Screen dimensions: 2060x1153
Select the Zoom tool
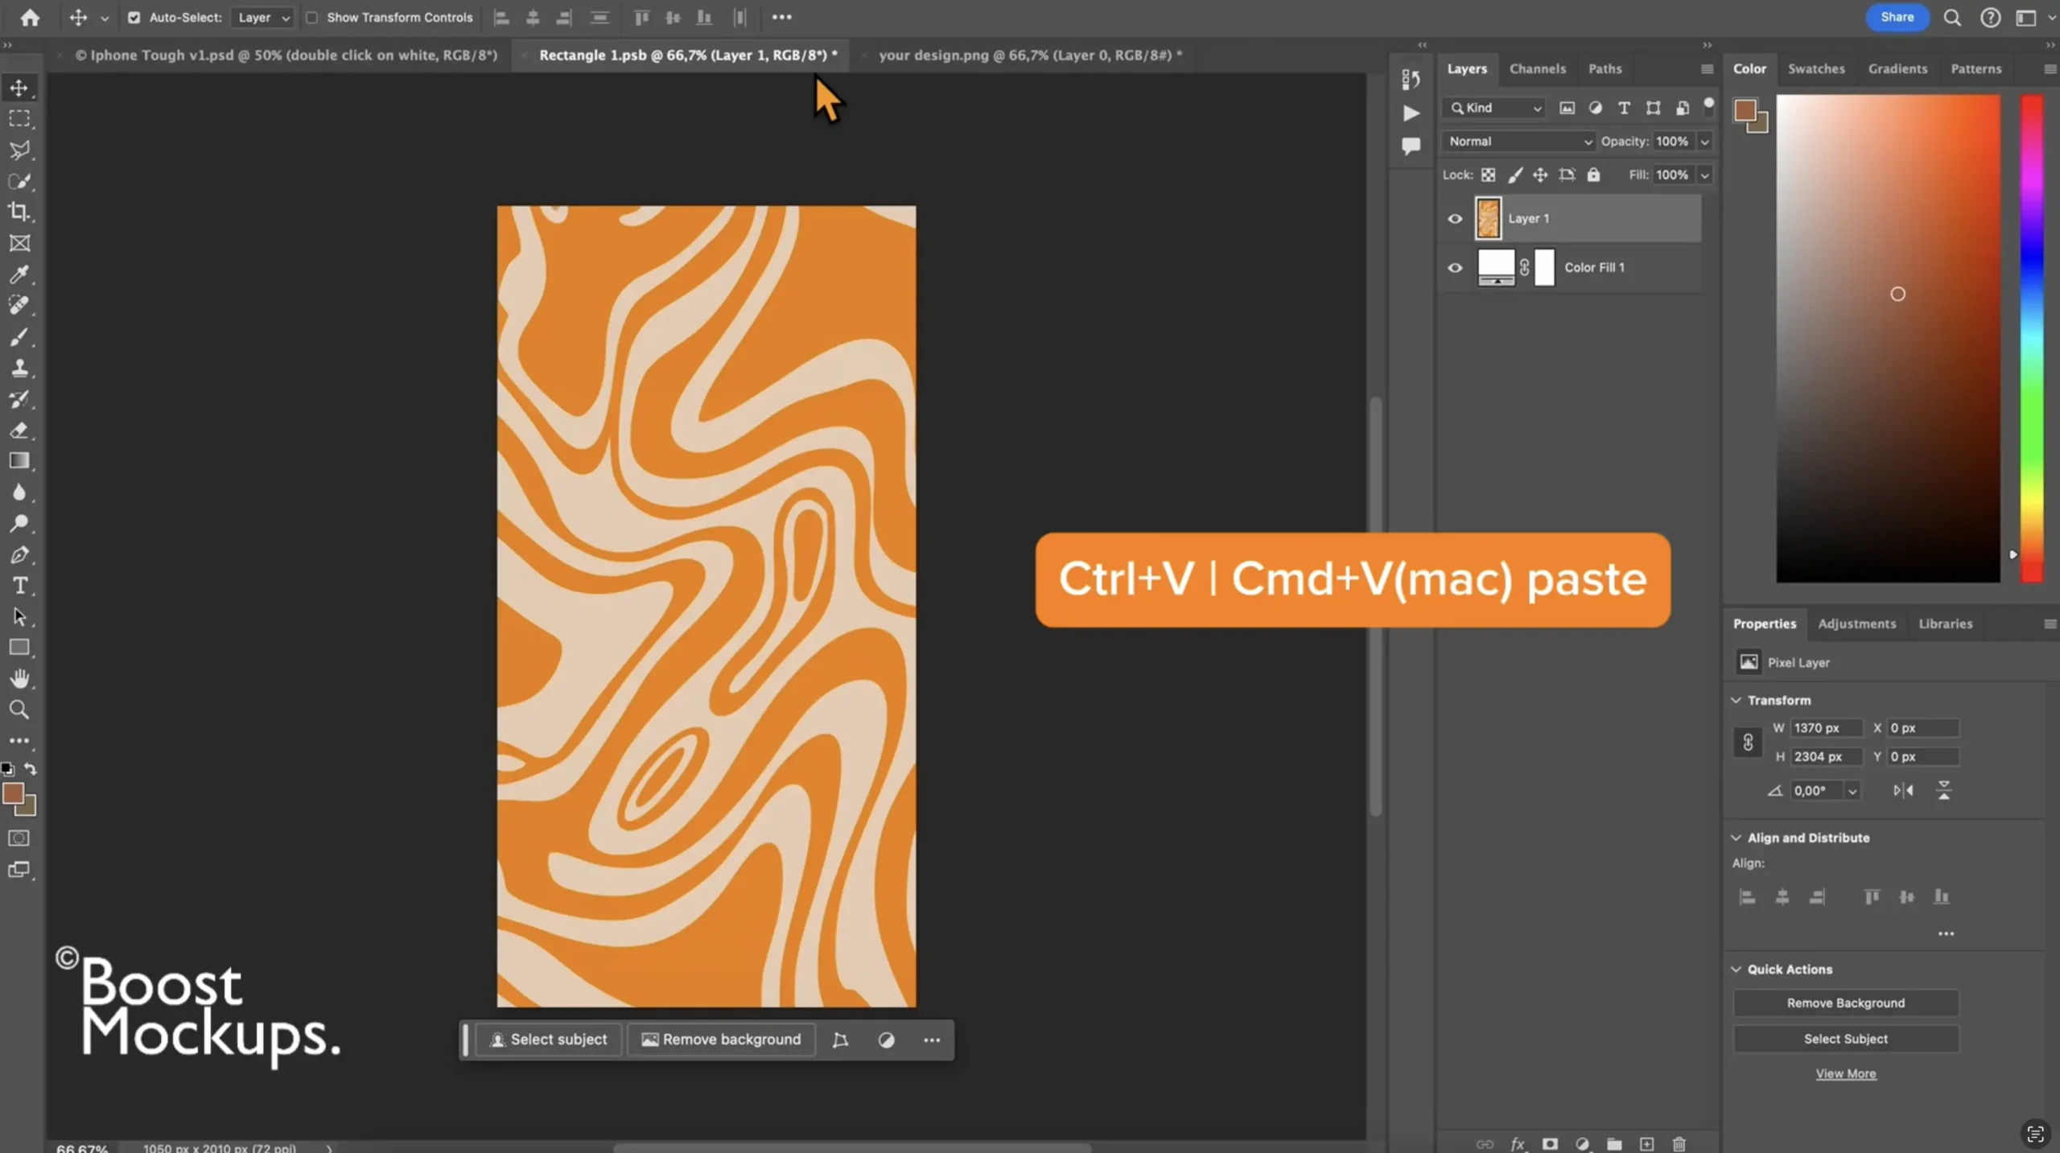[19, 710]
